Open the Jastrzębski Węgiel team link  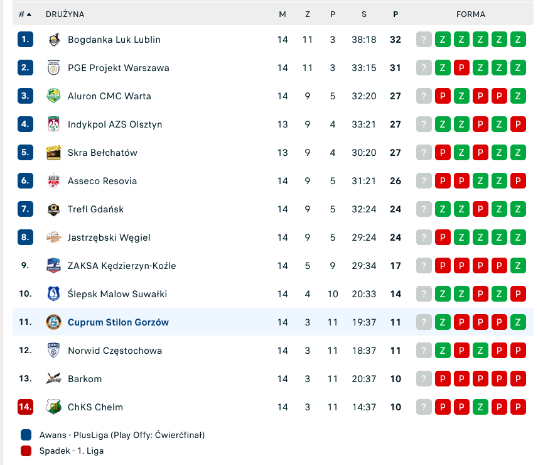[109, 238]
